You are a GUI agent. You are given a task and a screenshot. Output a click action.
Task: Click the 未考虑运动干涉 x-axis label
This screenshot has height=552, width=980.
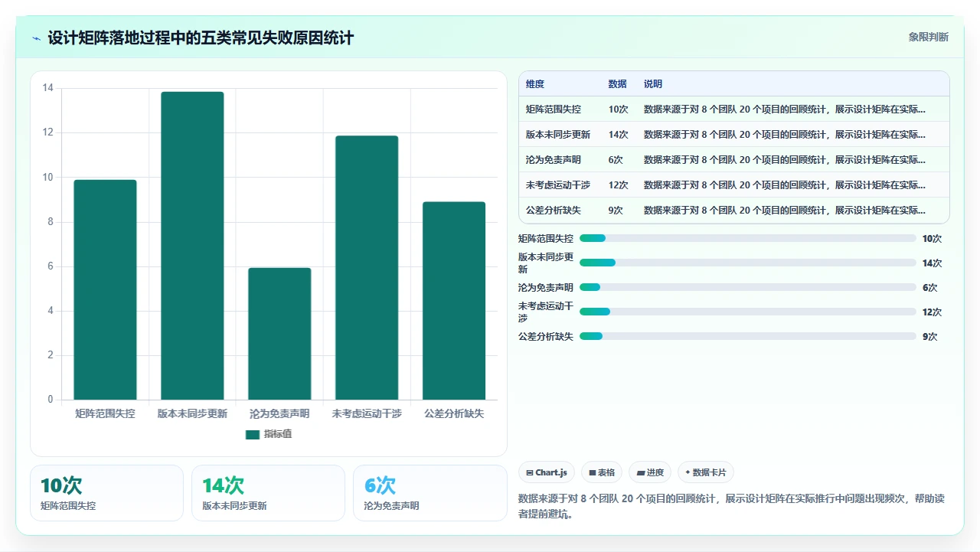(367, 413)
